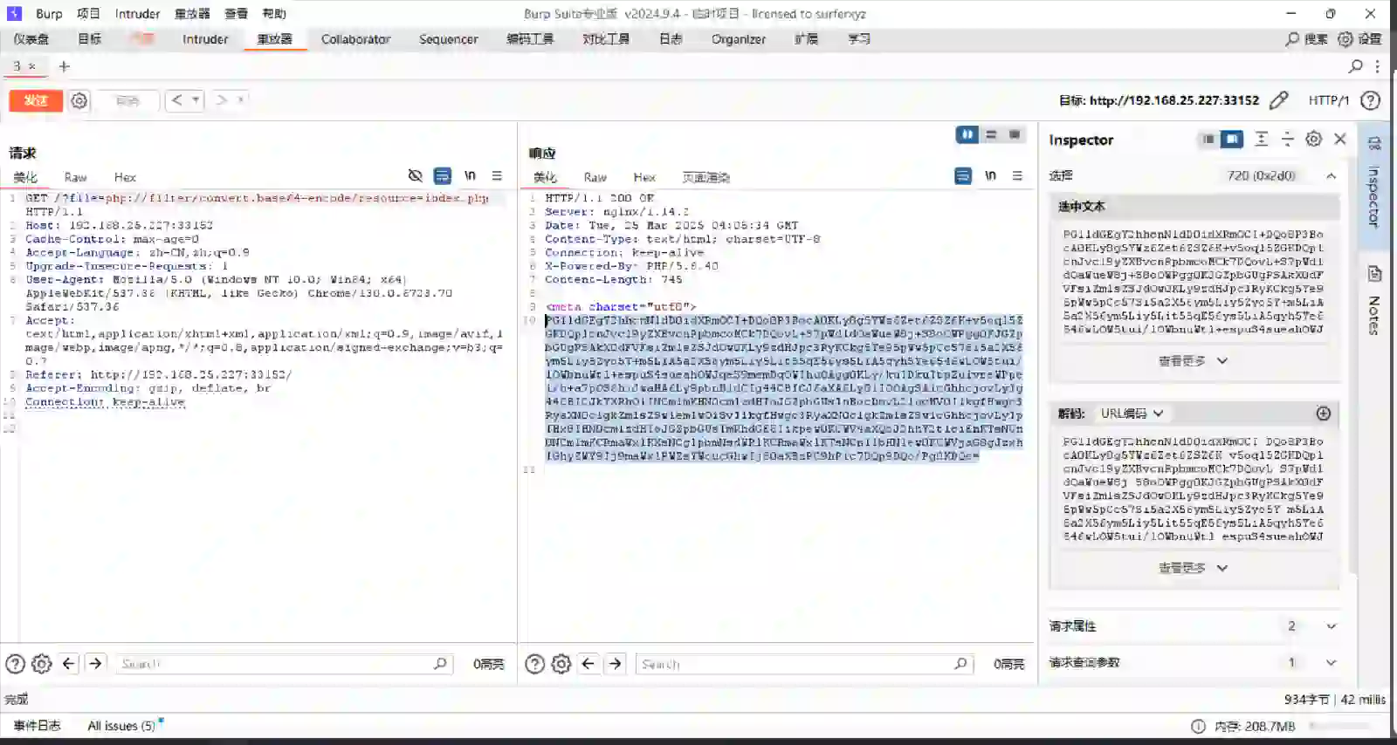Viewport: 1397px width, 745px height.
Task: Add a new Repeater tab with plus
Action: click(64, 66)
